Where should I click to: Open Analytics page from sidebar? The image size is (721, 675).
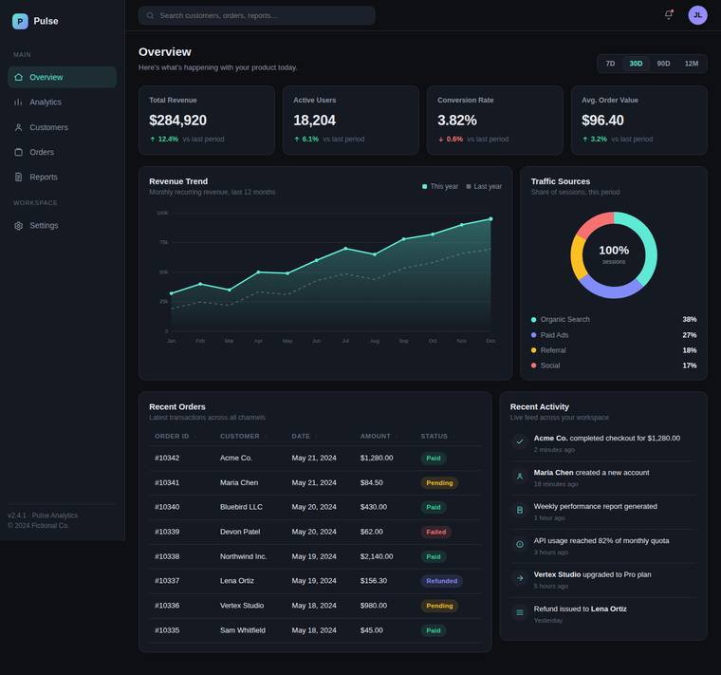(62, 103)
